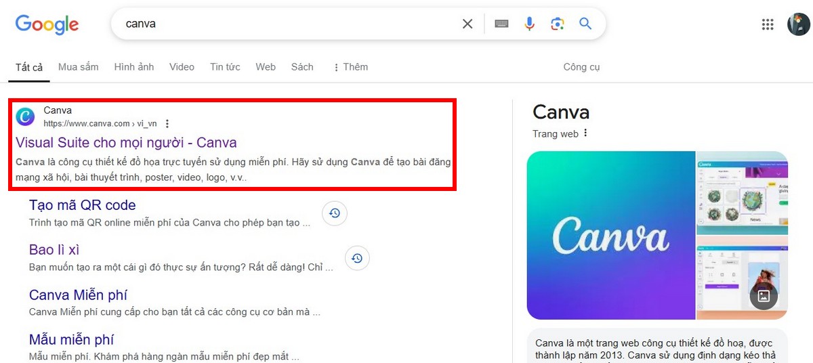Click Canva site name above the URL
This screenshot has width=813, height=363.
click(58, 110)
